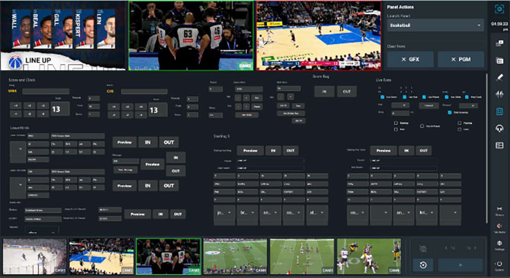Click IN for first lower third

click(148, 142)
